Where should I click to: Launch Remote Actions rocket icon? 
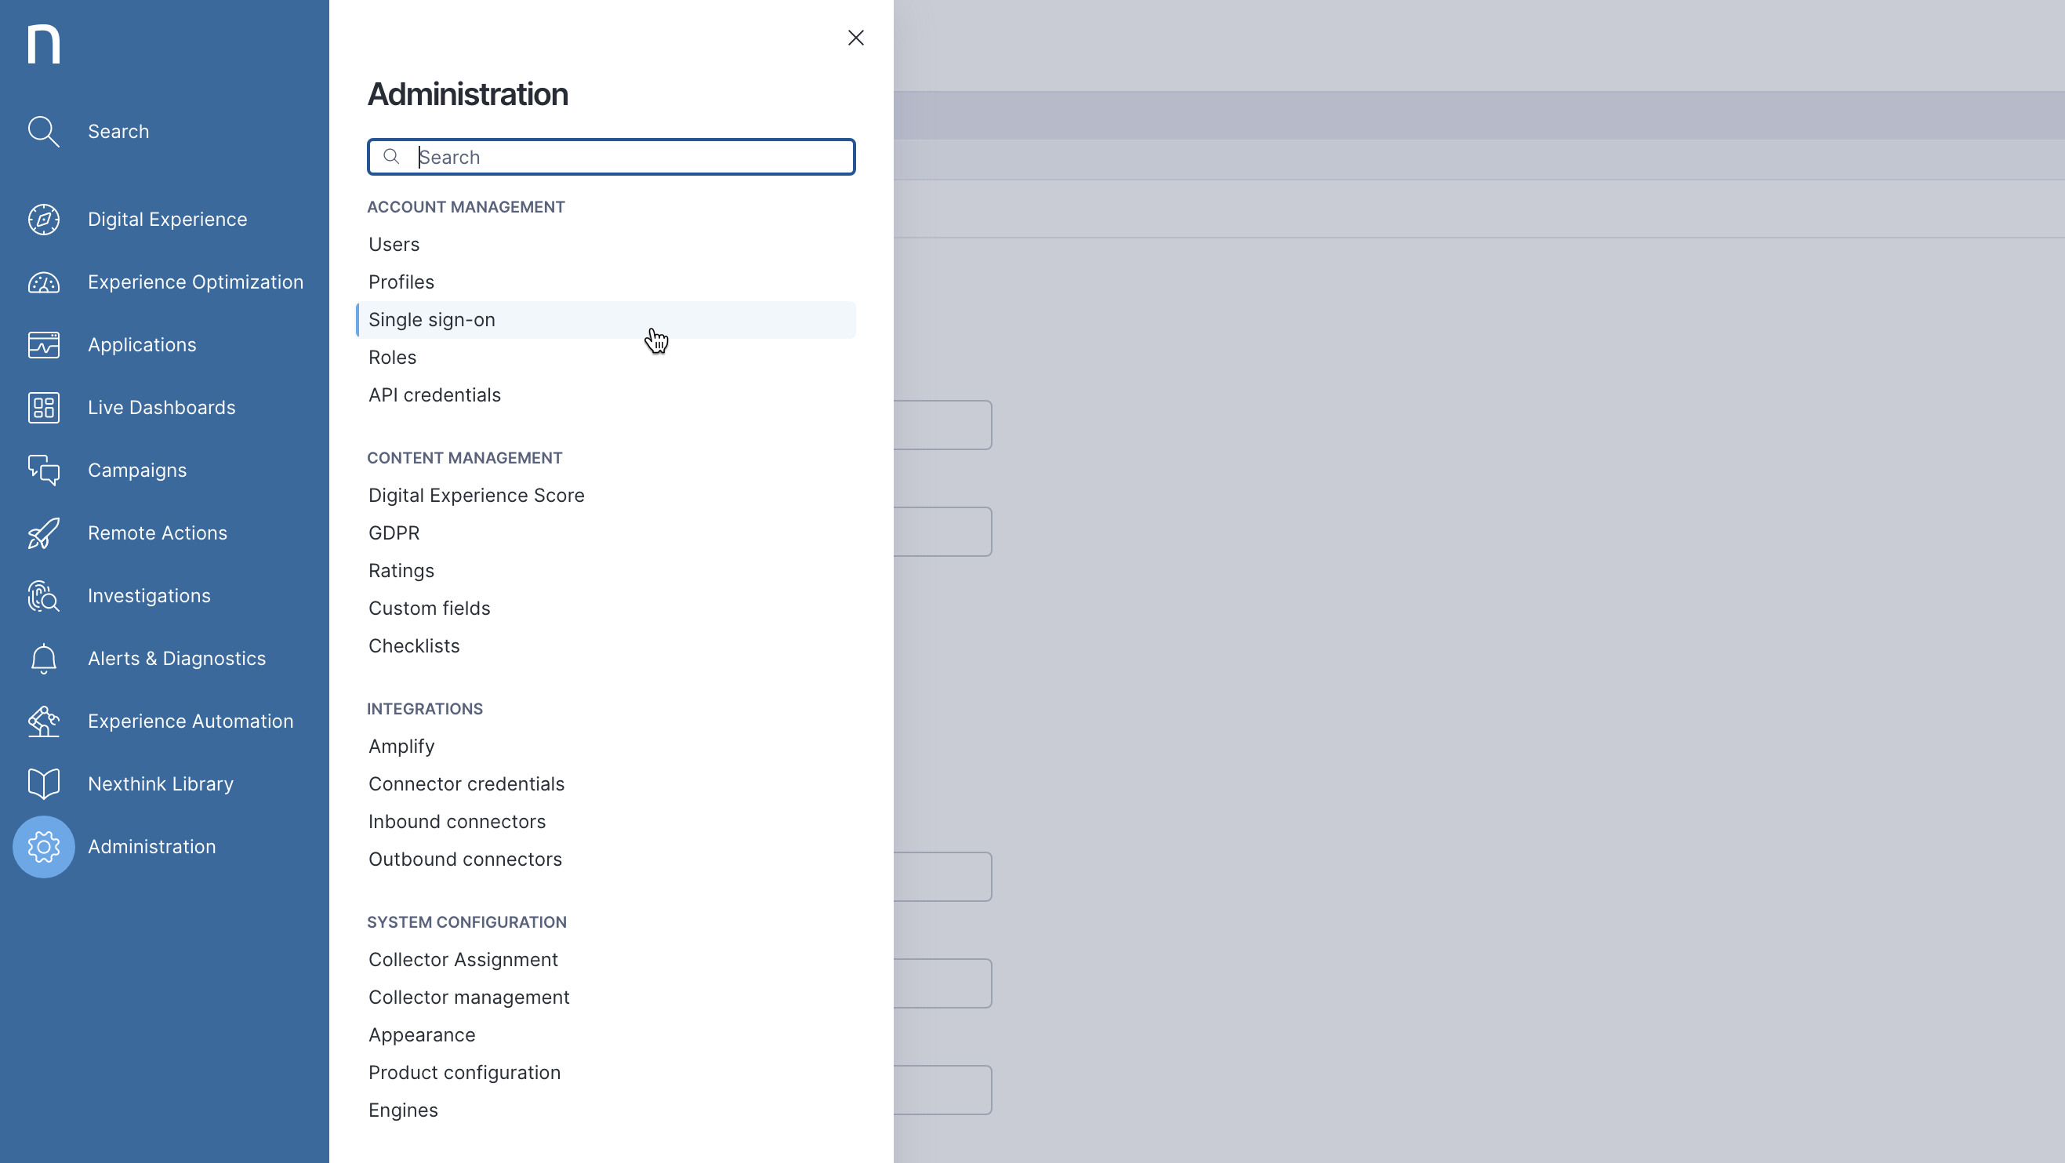tap(43, 533)
